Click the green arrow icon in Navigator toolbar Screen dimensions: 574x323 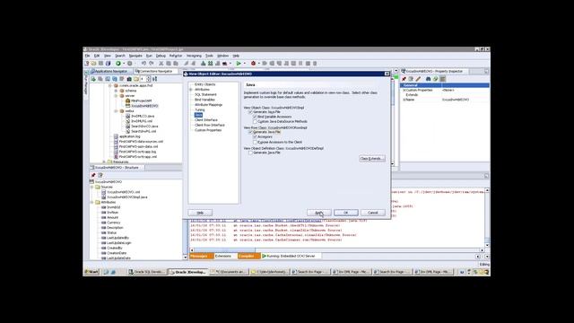click(93, 79)
